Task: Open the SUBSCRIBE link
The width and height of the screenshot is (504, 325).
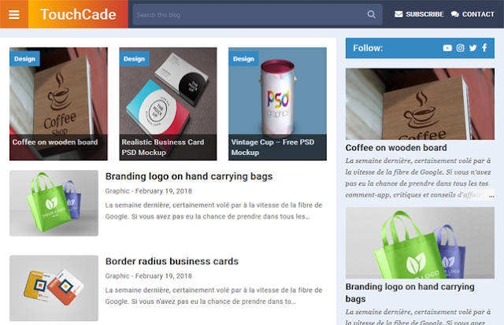Action: coord(424,14)
